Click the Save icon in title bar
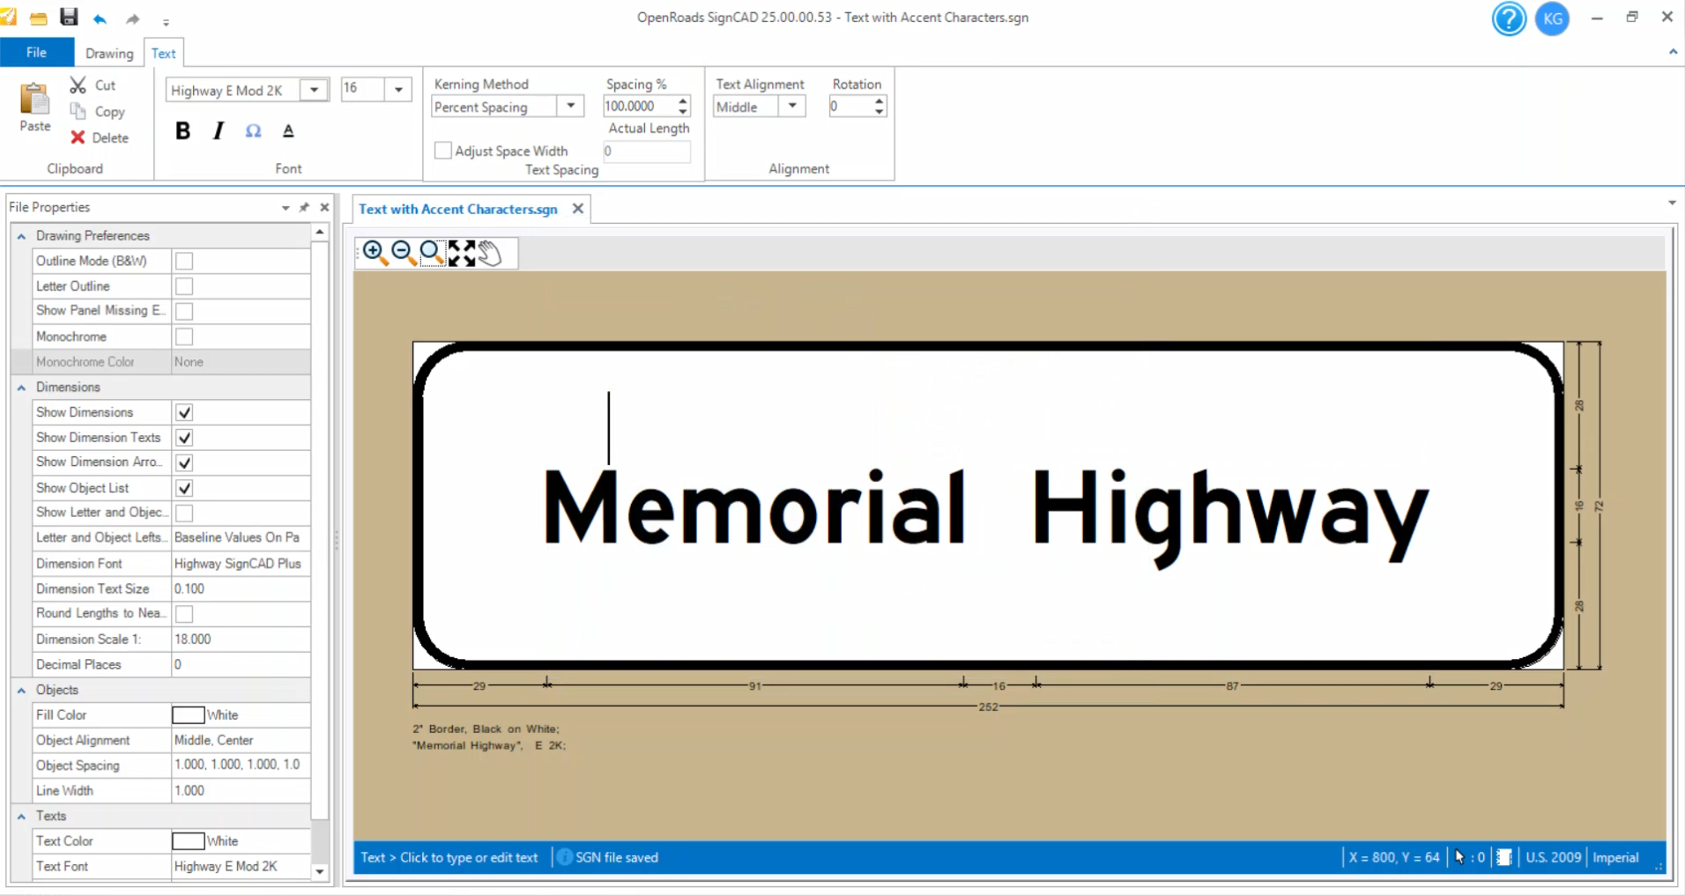 point(69,17)
